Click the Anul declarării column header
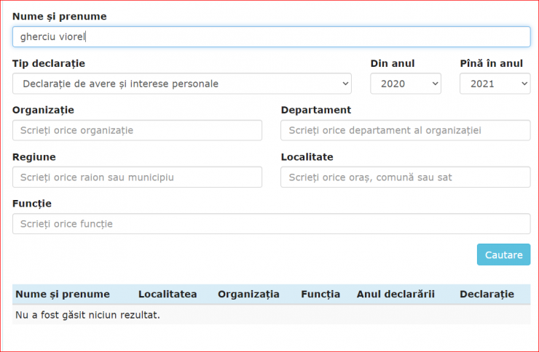The height and width of the screenshot is (352, 539). 396,294
